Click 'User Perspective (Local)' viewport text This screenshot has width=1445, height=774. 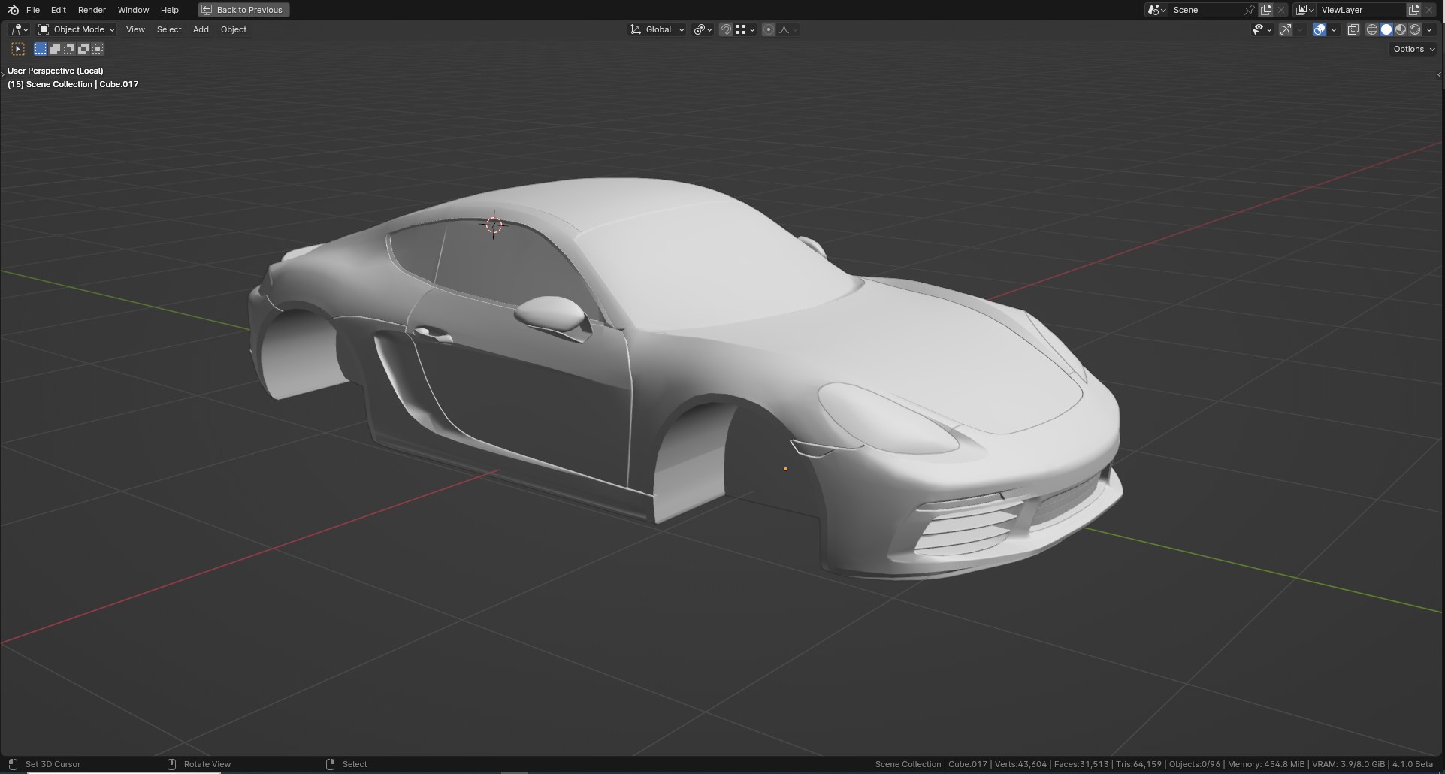56,71
